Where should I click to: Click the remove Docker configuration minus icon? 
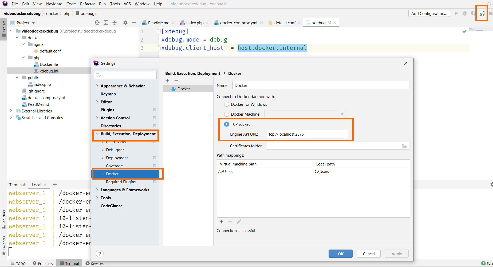(x=176, y=81)
